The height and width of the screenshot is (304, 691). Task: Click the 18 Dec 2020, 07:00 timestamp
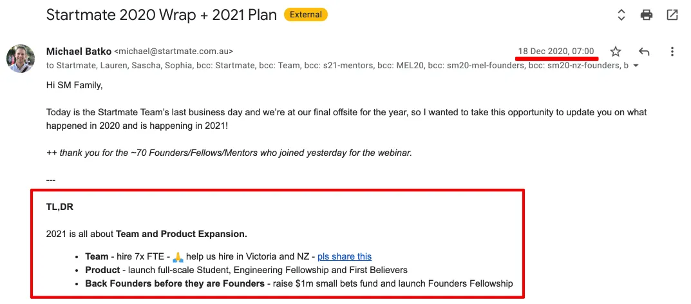[x=556, y=52]
